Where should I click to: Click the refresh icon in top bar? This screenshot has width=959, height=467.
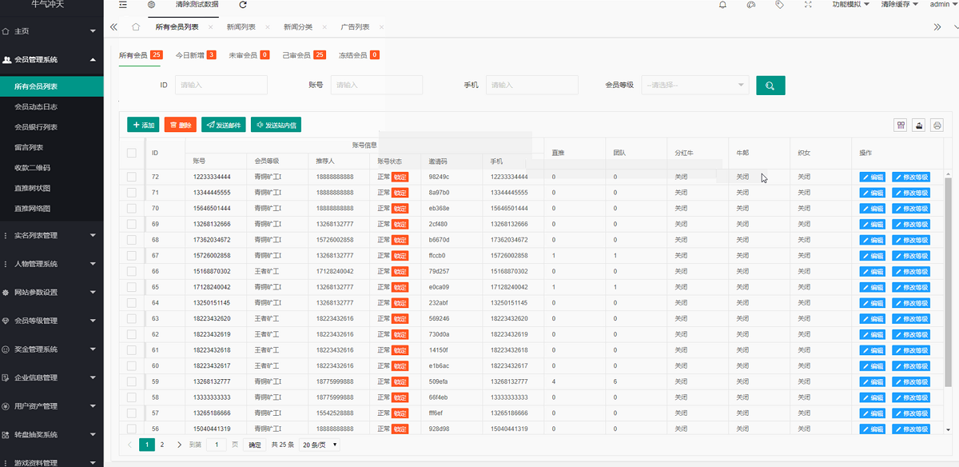230,5
